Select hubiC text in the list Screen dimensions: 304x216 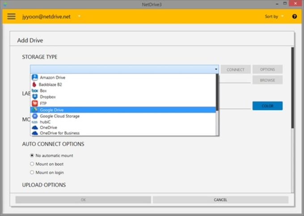[45, 122]
